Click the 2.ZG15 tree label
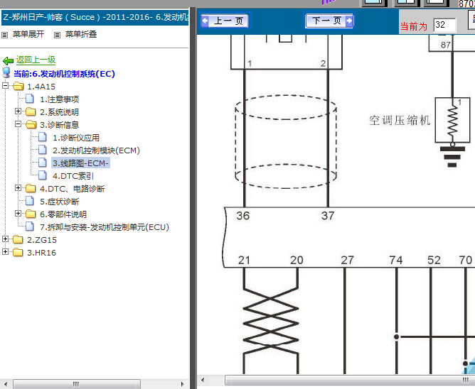Viewport: 475px width, 389px height. click(x=42, y=240)
